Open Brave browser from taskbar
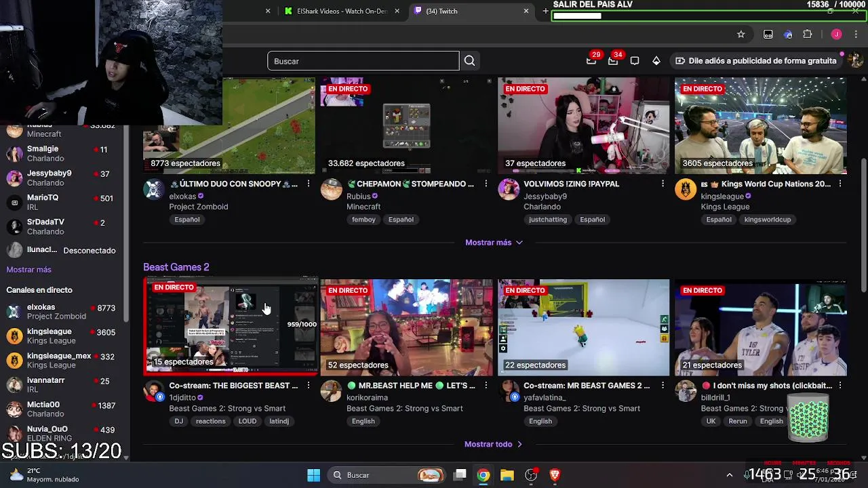This screenshot has width=868, height=488. pos(555,475)
